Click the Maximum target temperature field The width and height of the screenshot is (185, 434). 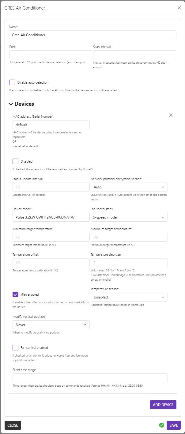pos(129,237)
